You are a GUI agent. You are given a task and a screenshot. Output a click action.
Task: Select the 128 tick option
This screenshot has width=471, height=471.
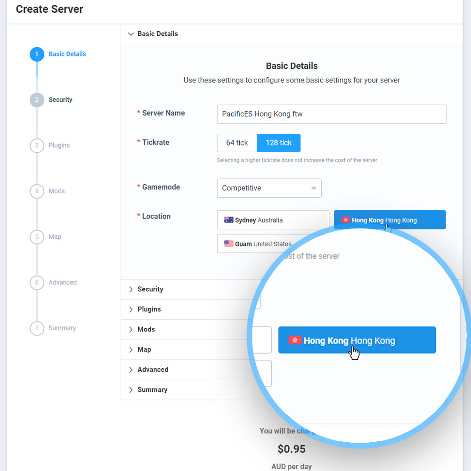pos(278,143)
